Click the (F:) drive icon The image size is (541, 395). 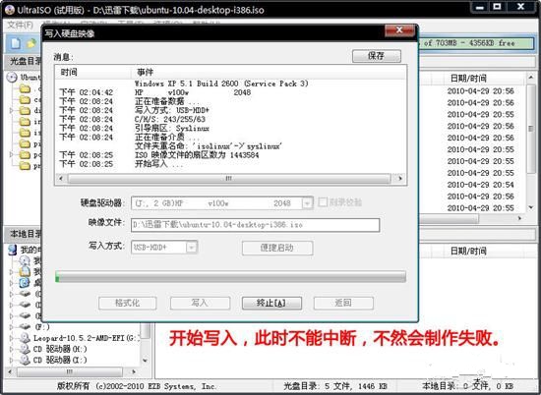[25, 326]
